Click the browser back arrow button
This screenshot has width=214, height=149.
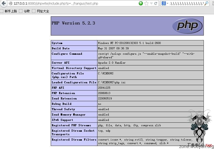tap(3, 3)
